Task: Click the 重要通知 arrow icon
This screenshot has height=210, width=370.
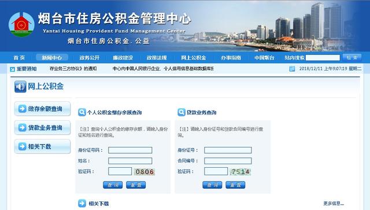Action: point(12,69)
